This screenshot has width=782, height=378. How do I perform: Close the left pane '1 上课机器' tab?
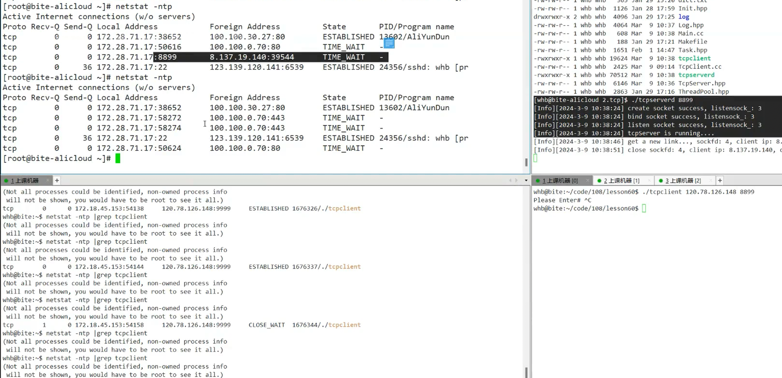pos(48,181)
